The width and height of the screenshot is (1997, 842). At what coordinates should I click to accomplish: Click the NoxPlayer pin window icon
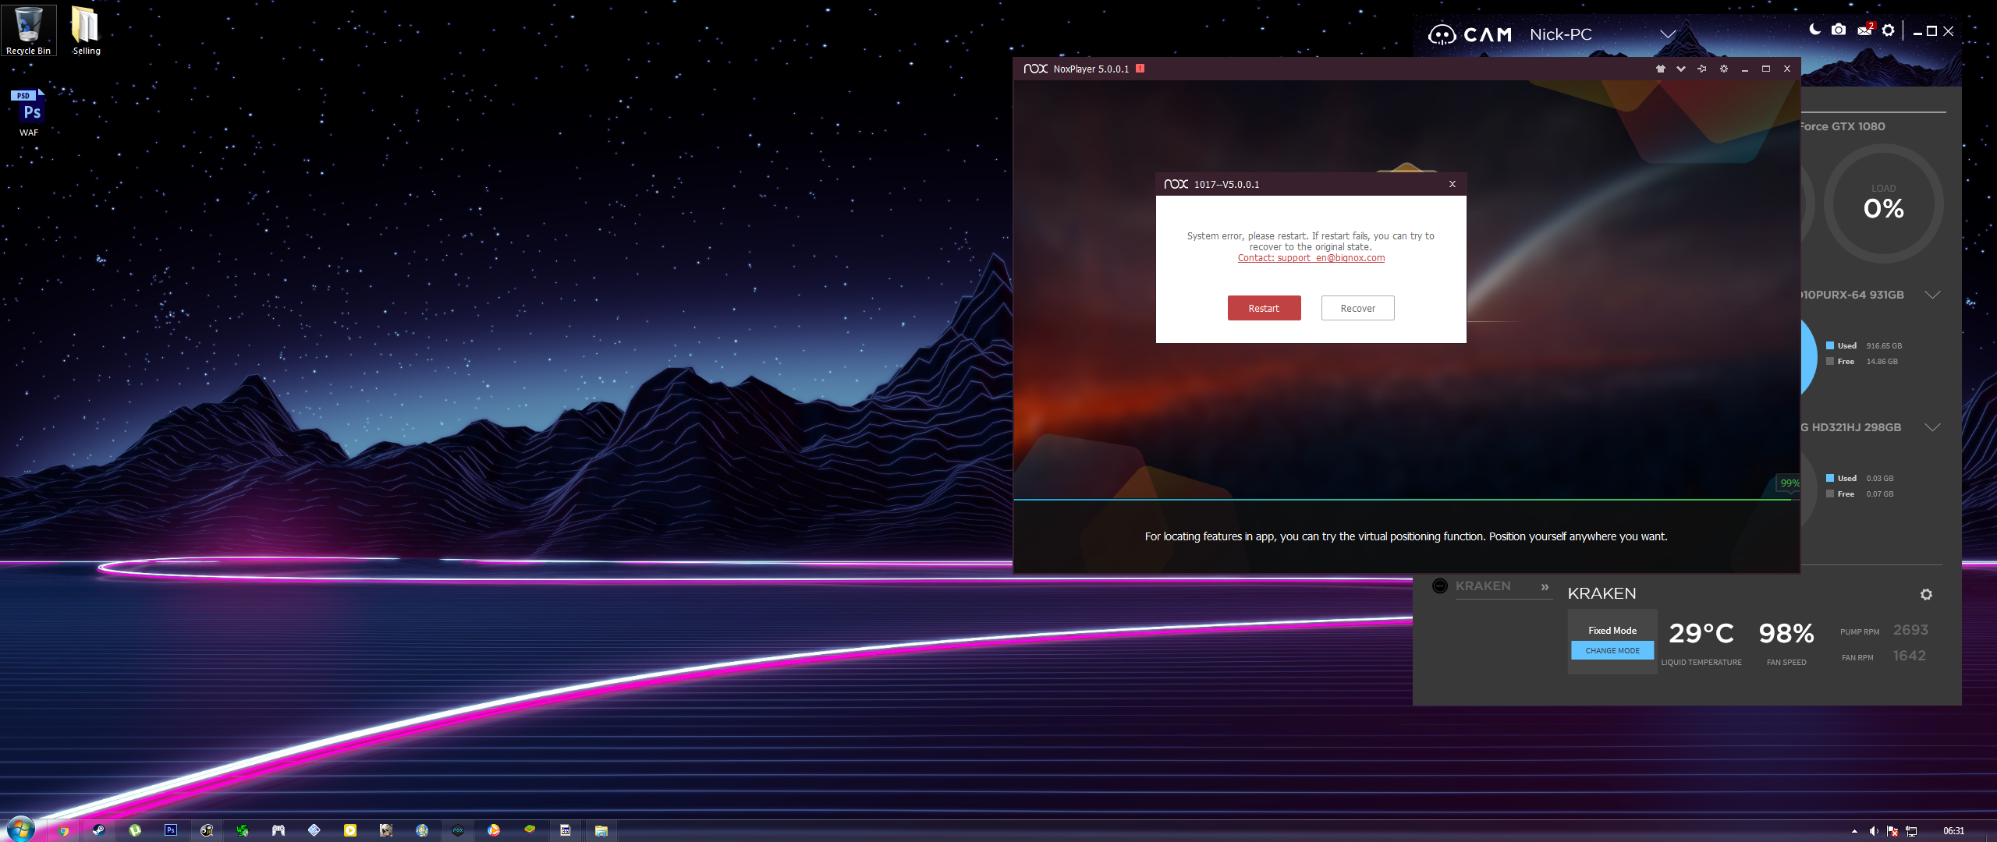pyautogui.click(x=1702, y=69)
